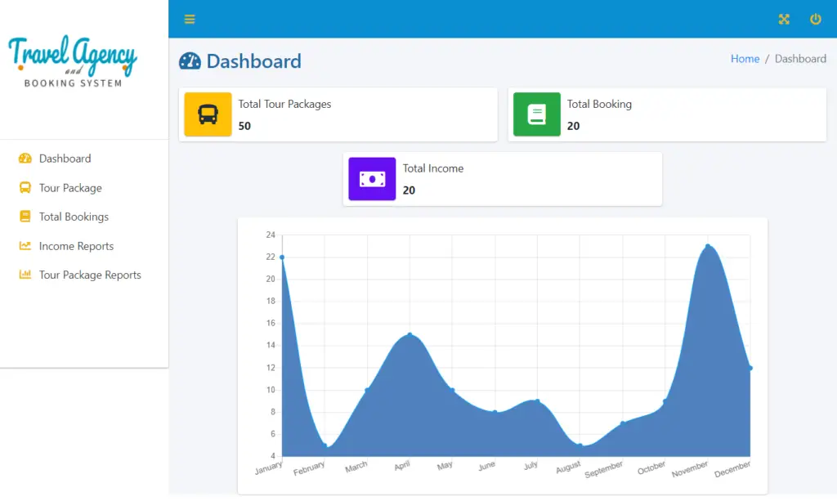The width and height of the screenshot is (837, 501).
Task: Click the Home breadcrumb link
Action: click(745, 59)
